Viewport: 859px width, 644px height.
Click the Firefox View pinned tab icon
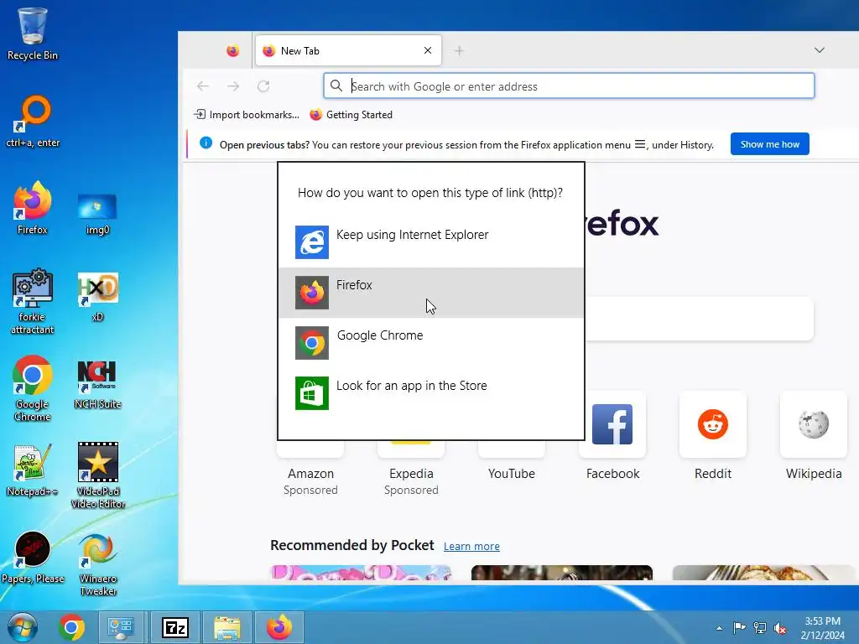pos(233,51)
